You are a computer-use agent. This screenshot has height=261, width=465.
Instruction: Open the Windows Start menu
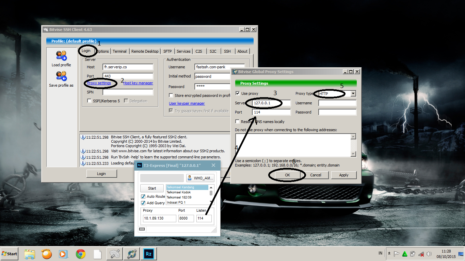pyautogui.click(x=9, y=254)
